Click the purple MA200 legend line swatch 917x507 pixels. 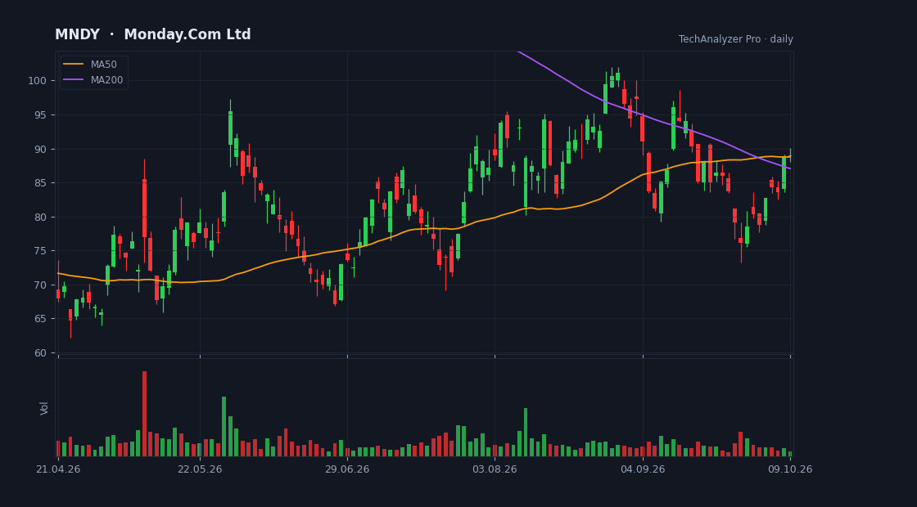73,80
